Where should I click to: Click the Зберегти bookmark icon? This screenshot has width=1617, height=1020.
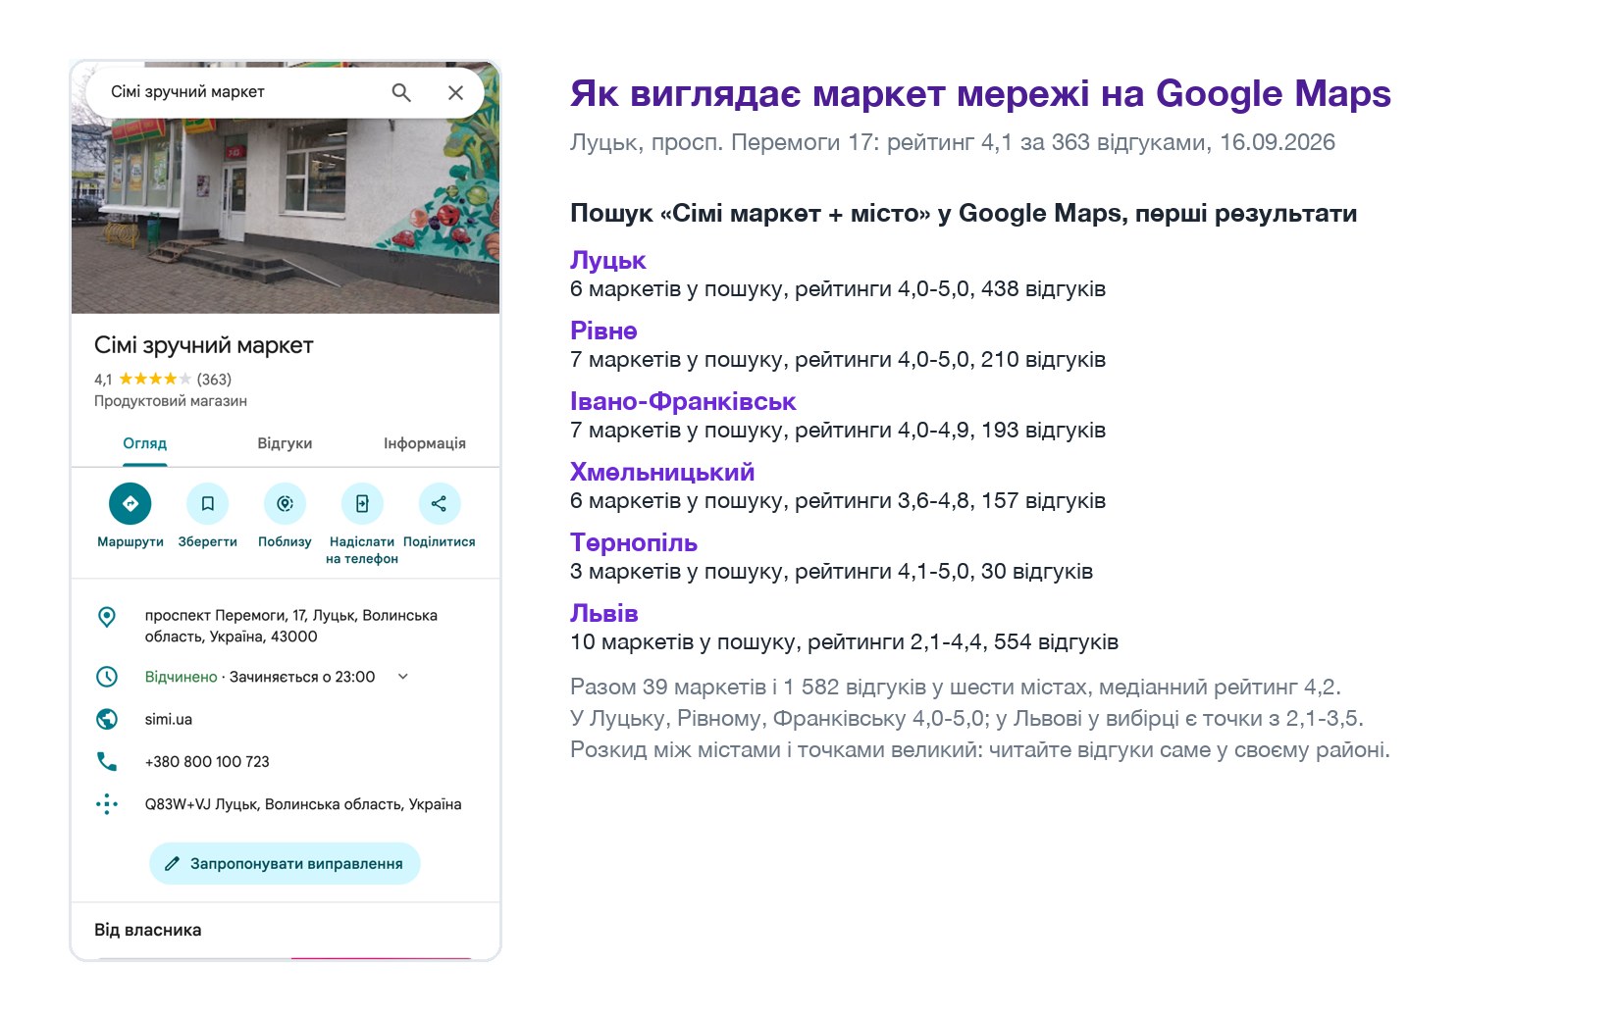pos(207,503)
